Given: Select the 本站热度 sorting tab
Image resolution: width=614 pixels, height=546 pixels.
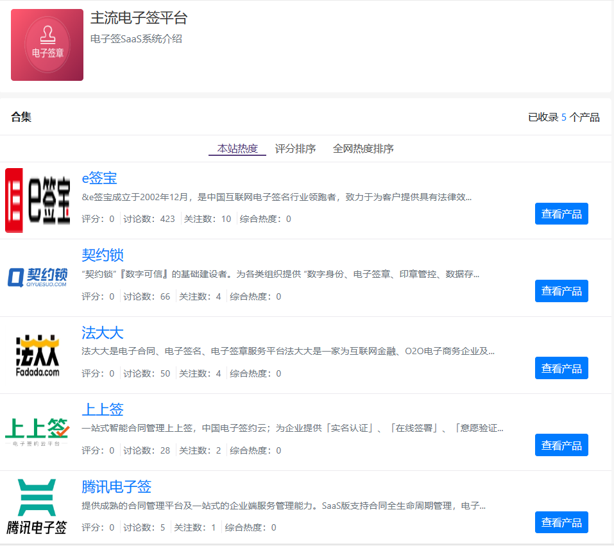Looking at the screenshot, I should click(237, 149).
